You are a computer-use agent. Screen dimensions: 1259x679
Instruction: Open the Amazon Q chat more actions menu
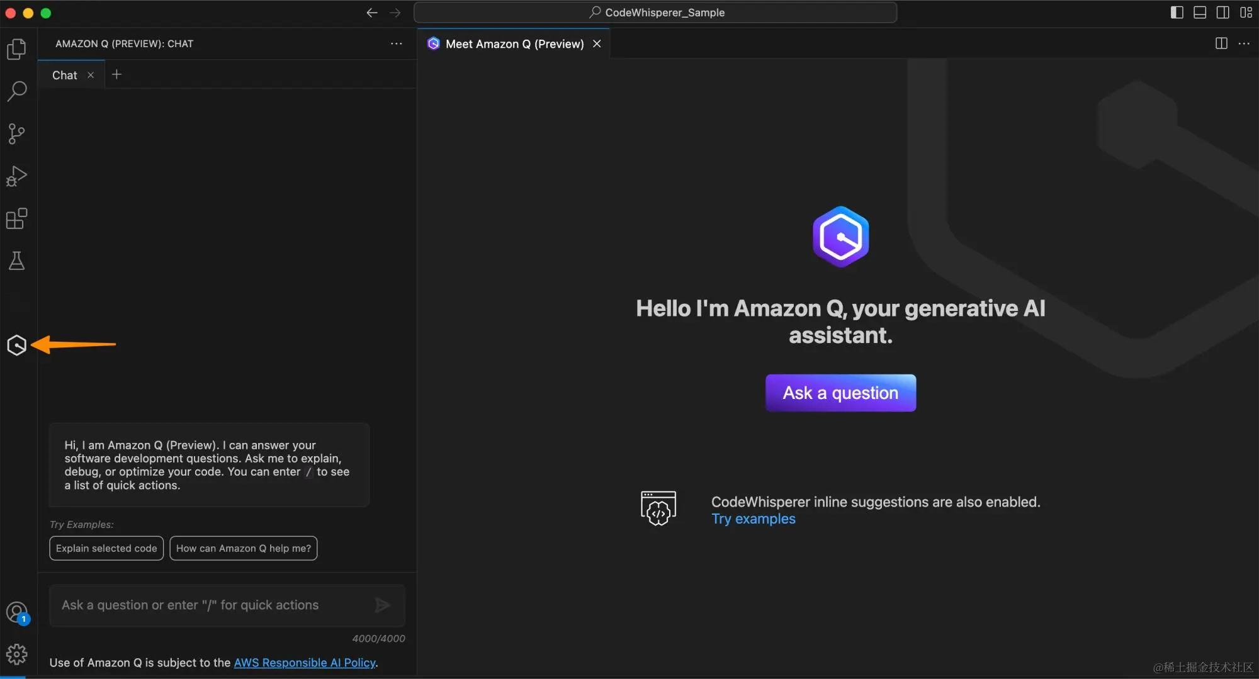(396, 43)
